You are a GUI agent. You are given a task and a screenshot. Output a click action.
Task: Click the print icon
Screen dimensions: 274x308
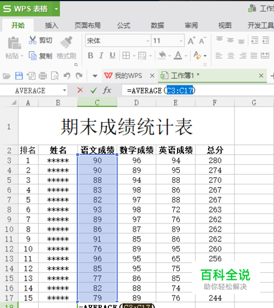point(43,76)
